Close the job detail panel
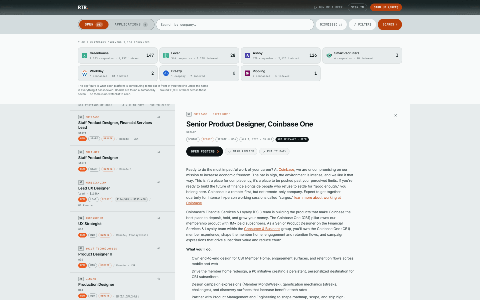 point(395,115)
